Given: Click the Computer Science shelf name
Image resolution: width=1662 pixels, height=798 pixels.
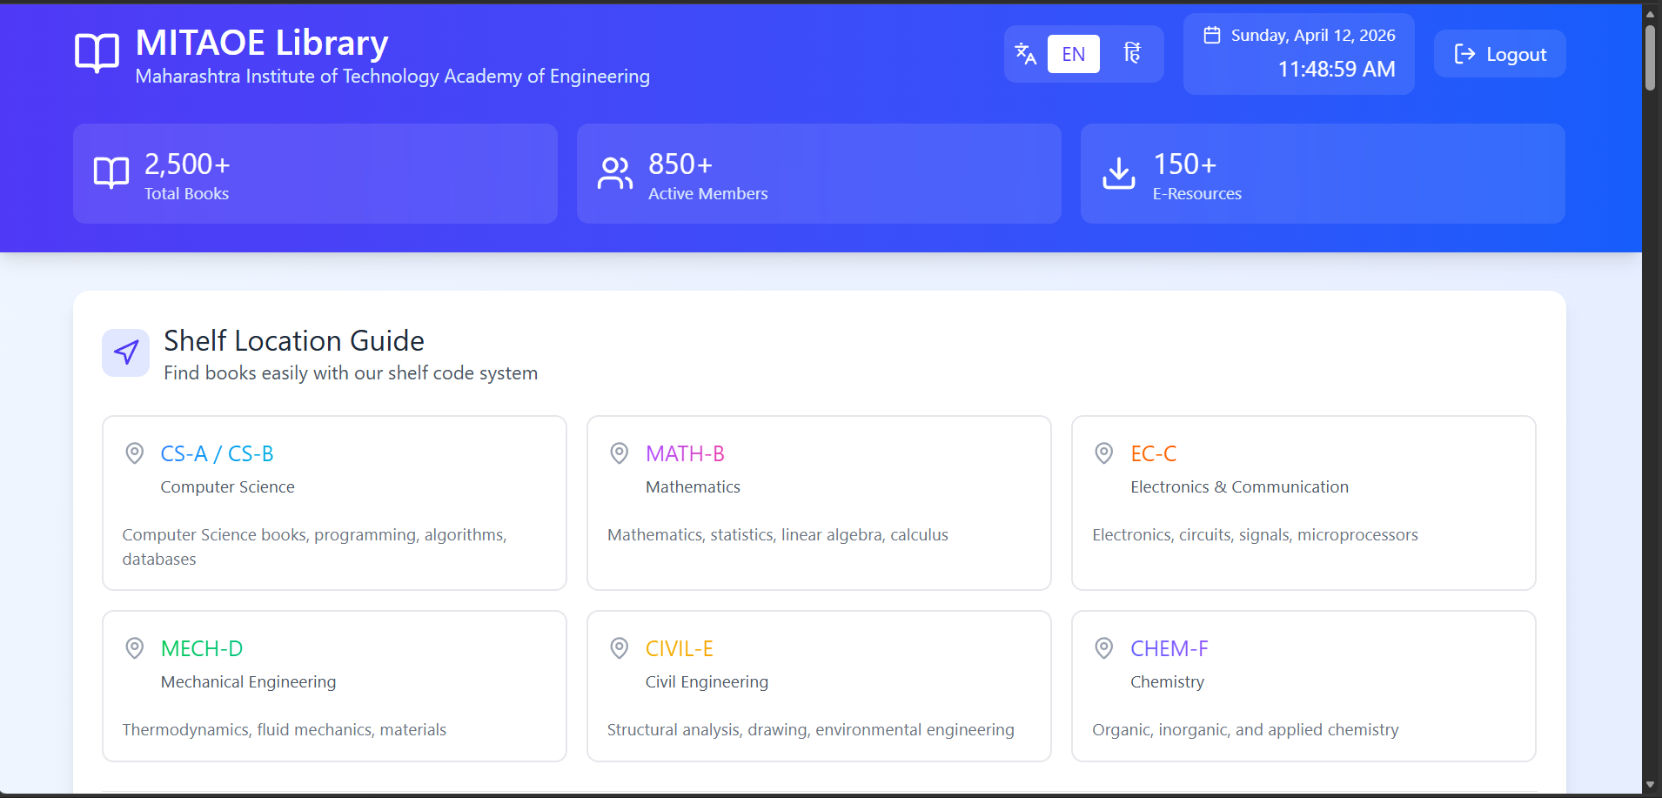Looking at the screenshot, I should [227, 487].
